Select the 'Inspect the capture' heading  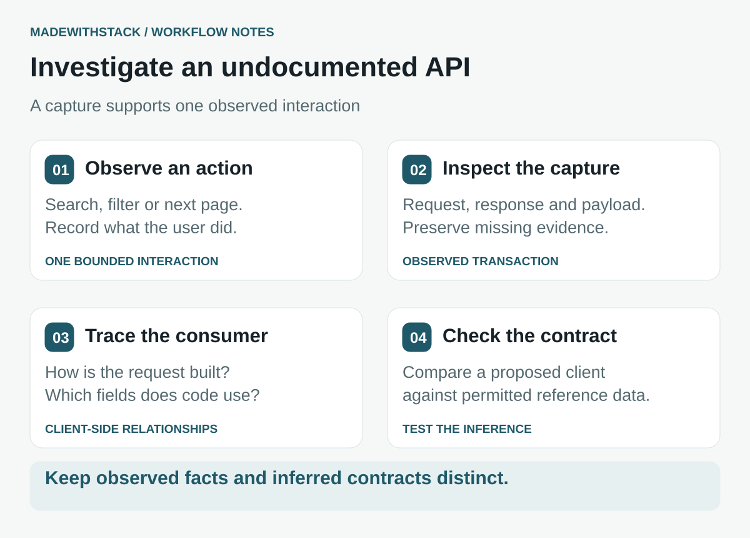[531, 168]
